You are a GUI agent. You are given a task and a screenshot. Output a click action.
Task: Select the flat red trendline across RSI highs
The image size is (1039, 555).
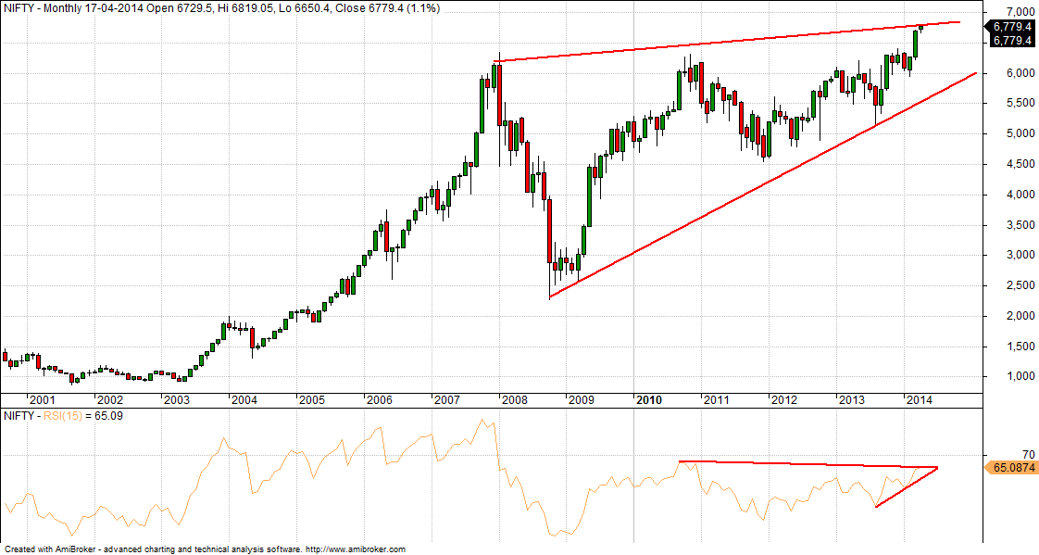pos(806,464)
